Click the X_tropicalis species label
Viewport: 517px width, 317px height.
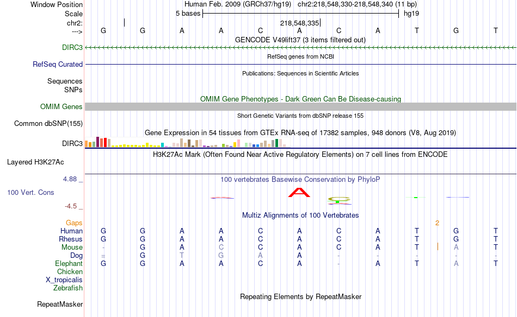coord(64,280)
